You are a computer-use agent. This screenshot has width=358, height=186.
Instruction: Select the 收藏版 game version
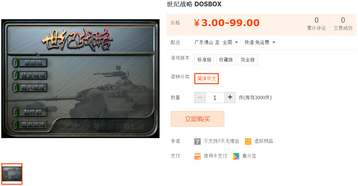[226, 60]
